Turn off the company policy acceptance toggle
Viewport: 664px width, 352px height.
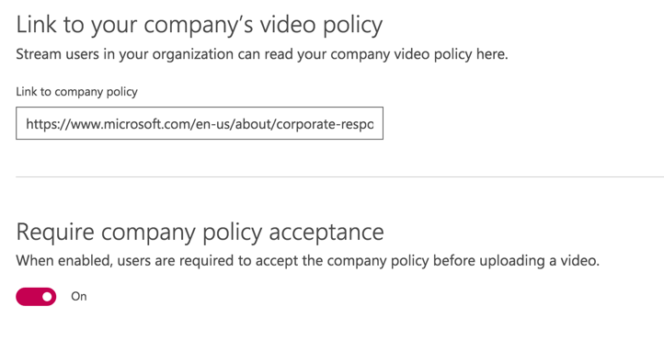click(x=36, y=297)
